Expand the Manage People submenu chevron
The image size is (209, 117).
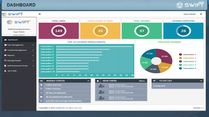tap(33, 60)
